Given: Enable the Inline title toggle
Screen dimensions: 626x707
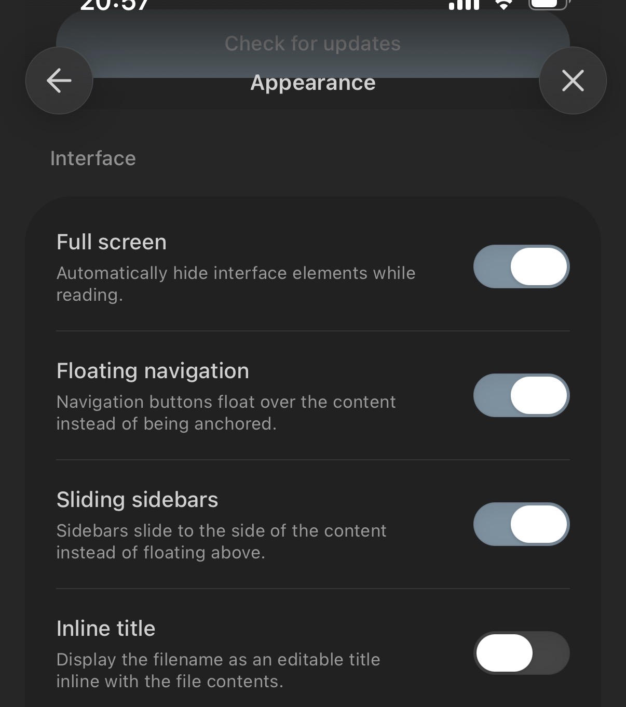Looking at the screenshot, I should click(521, 653).
